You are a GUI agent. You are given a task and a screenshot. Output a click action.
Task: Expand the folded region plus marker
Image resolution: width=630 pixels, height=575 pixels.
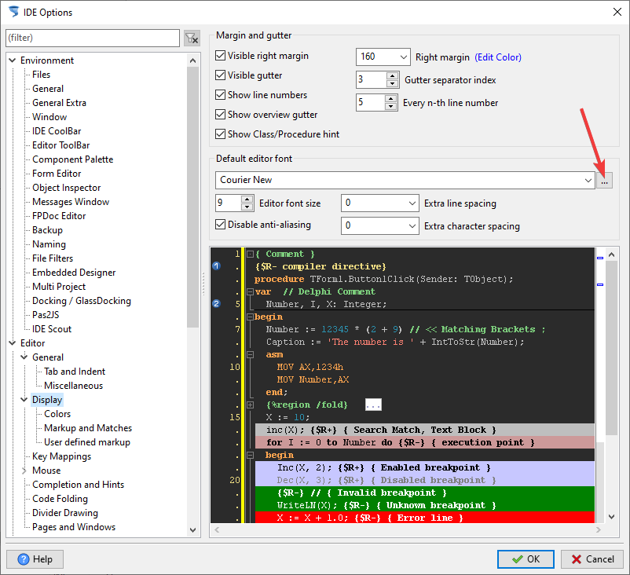pos(250,405)
